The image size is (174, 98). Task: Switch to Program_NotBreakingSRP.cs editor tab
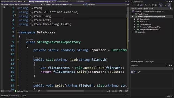(x=12, y=2)
